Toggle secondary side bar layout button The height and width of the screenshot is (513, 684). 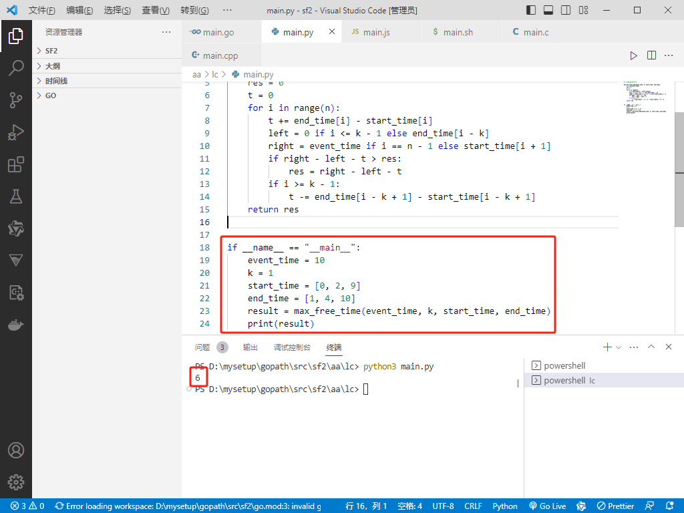pos(566,10)
